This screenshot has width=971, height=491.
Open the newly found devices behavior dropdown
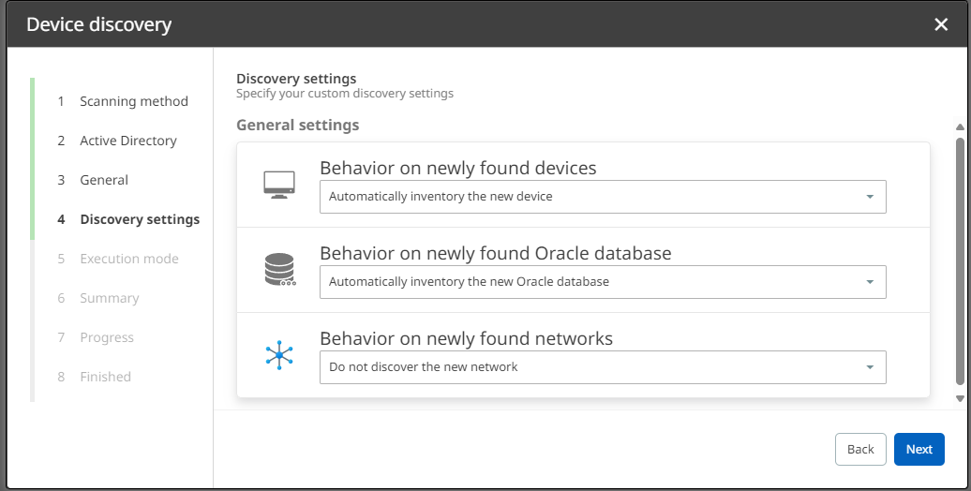602,197
